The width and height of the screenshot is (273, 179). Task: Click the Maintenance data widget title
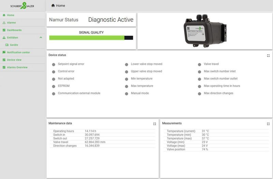click(60, 123)
